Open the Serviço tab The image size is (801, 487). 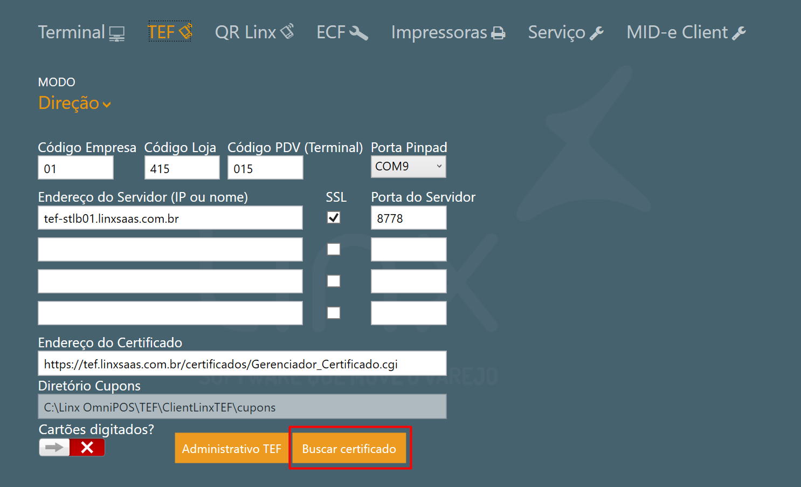click(566, 32)
